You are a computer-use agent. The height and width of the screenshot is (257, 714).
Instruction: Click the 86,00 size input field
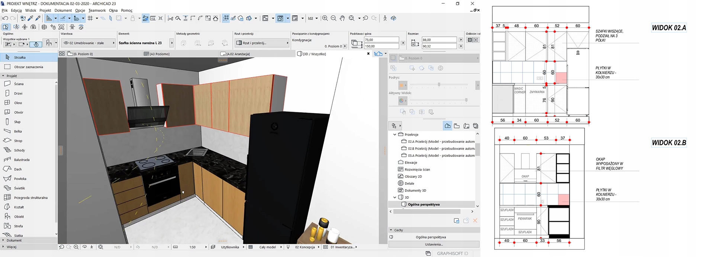(439, 40)
